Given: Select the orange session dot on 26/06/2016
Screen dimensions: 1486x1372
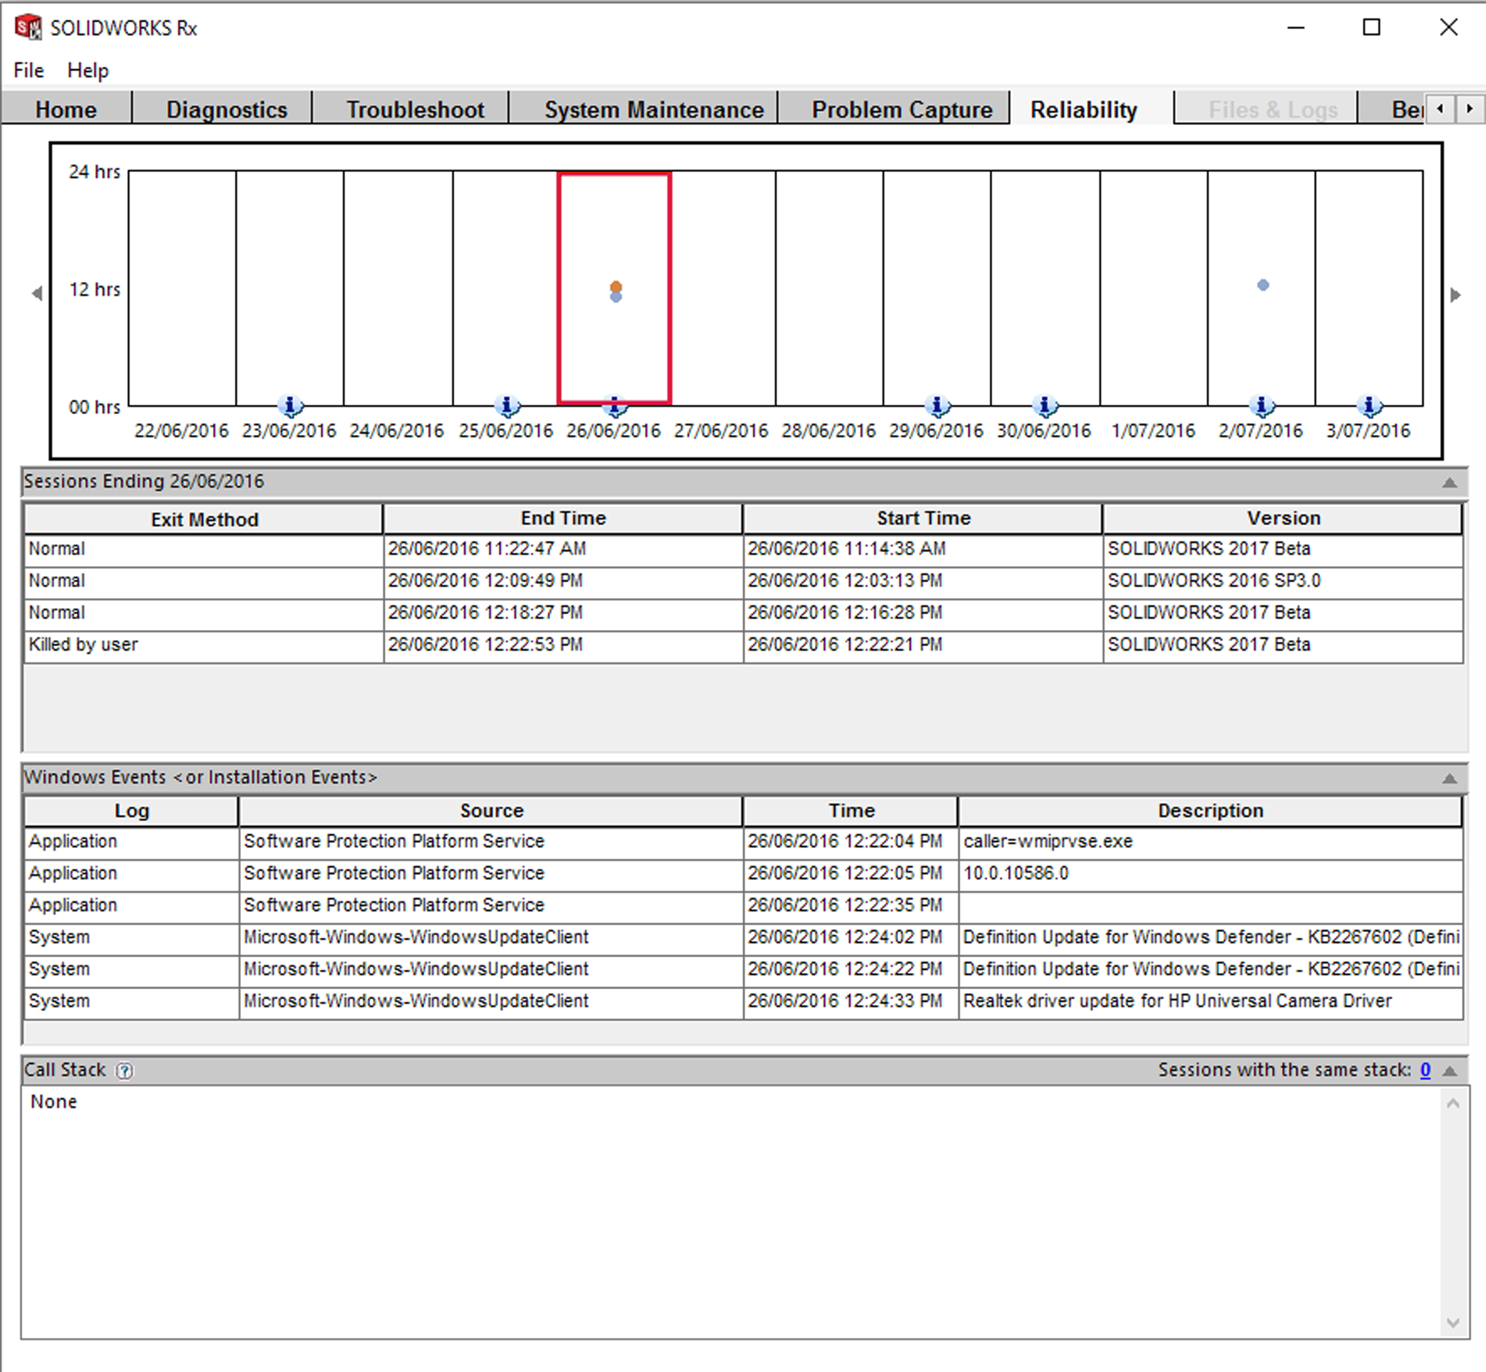Looking at the screenshot, I should point(616,286).
